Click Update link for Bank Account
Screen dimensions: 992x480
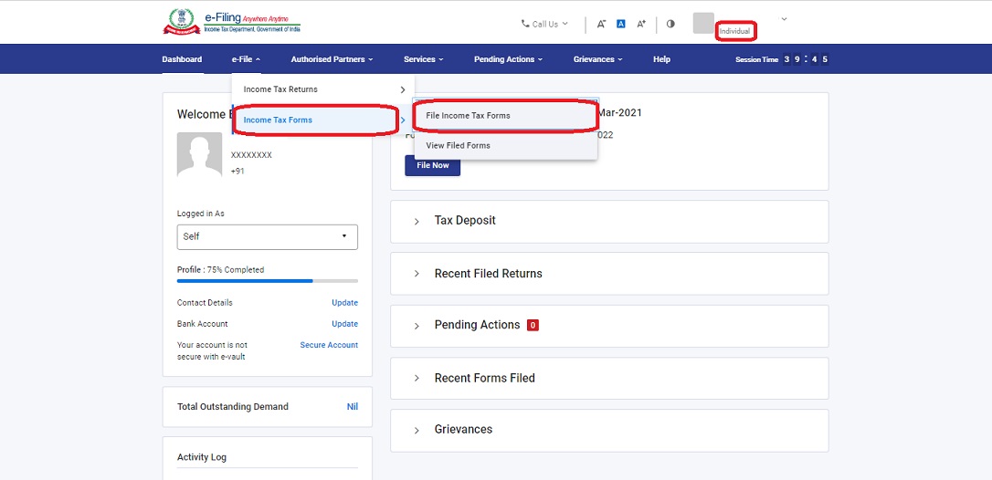pyautogui.click(x=344, y=324)
